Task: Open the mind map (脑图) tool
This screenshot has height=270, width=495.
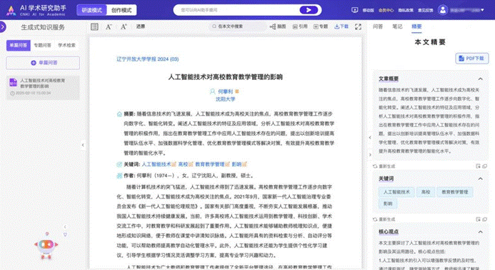Action: coord(278,26)
